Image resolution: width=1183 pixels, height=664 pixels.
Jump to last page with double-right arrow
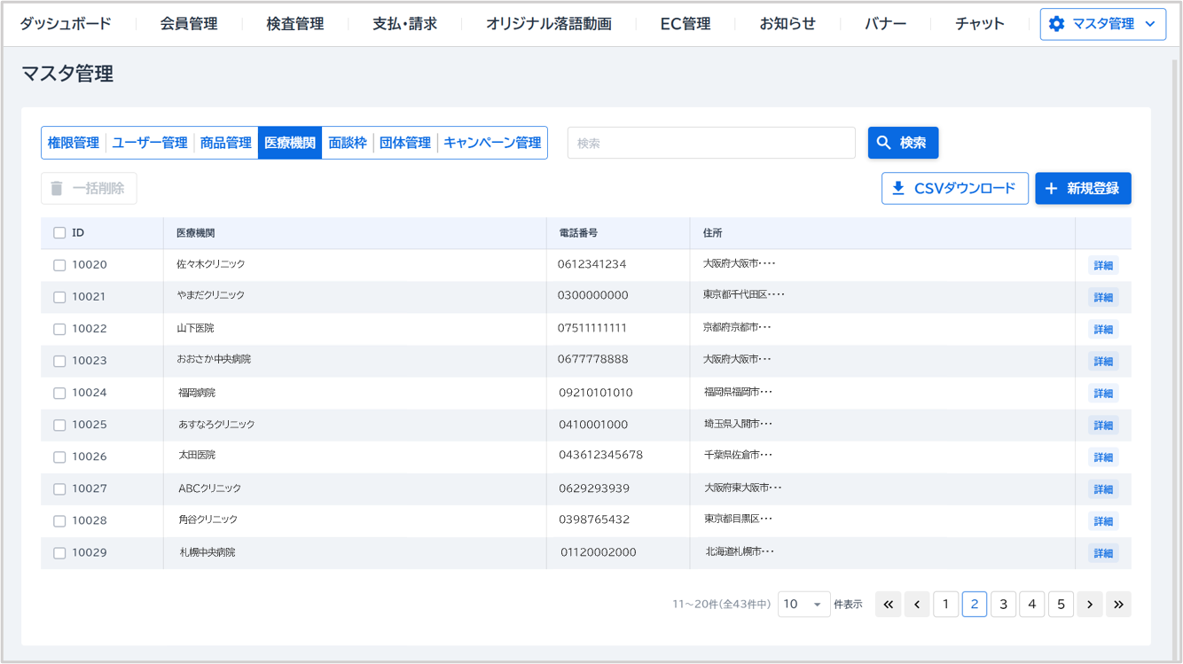[1118, 605]
